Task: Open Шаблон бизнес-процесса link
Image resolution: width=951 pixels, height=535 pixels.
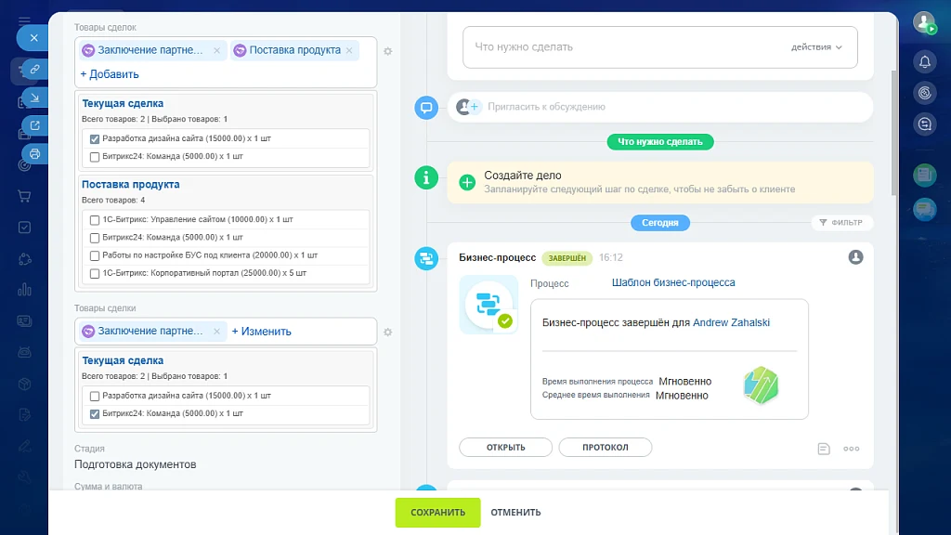Action: [673, 282]
